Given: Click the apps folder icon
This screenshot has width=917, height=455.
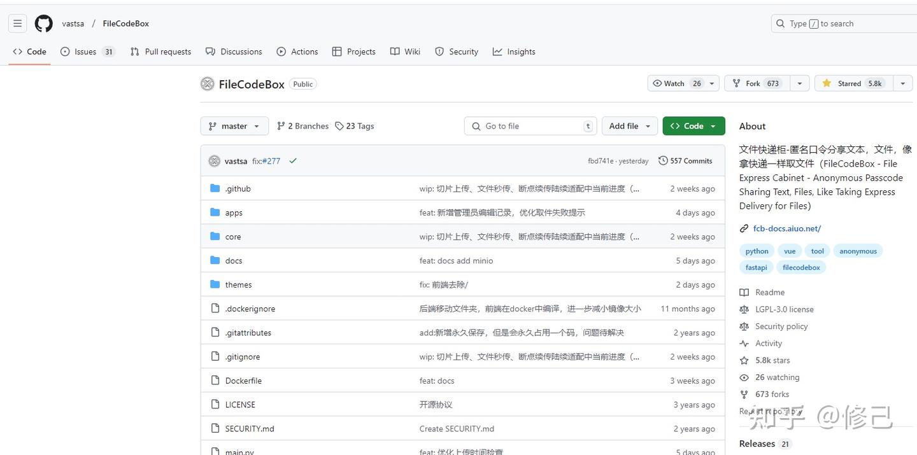Looking at the screenshot, I should point(215,213).
